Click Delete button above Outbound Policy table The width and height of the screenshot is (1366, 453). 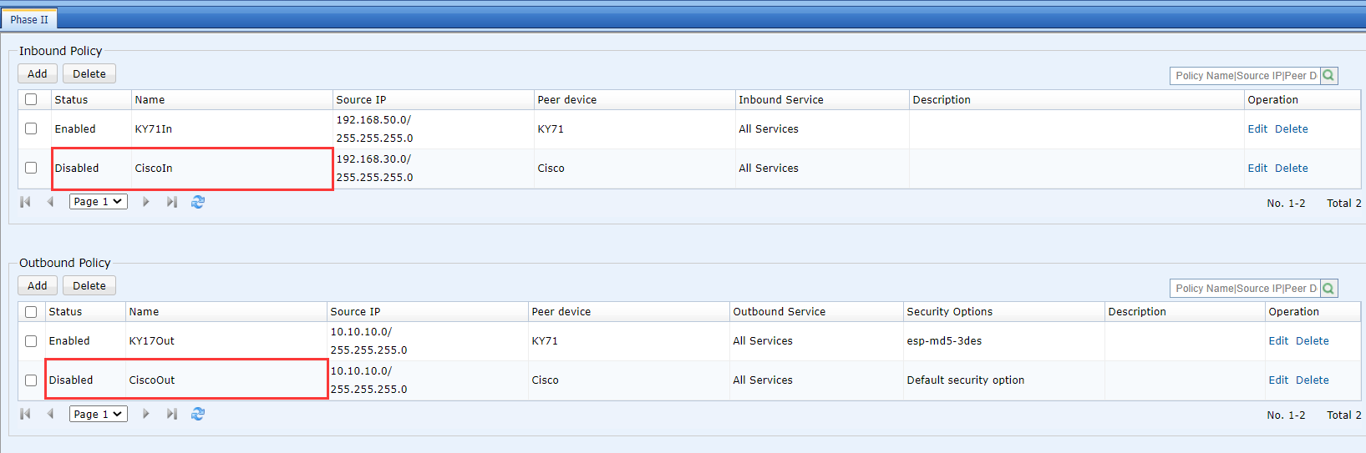[89, 286]
